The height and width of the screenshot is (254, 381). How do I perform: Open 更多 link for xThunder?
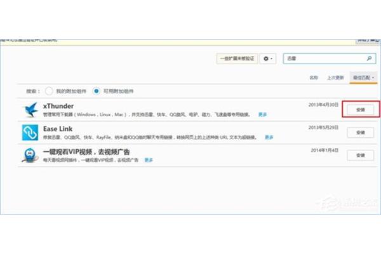click(x=262, y=114)
